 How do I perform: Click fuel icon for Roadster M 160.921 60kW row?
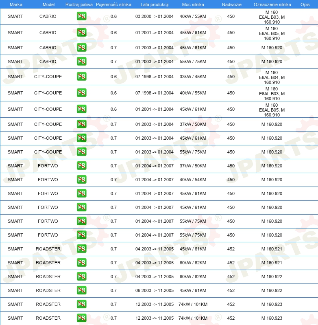click(x=81, y=263)
